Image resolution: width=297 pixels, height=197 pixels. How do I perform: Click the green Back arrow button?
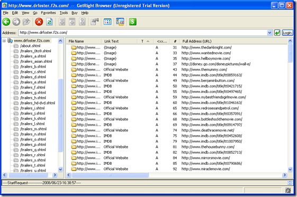click(6, 22)
